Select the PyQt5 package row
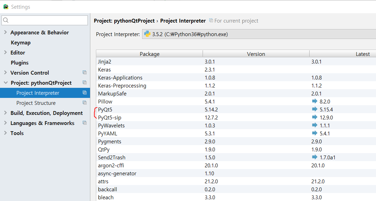This screenshot has height=201, width=376. [236, 109]
